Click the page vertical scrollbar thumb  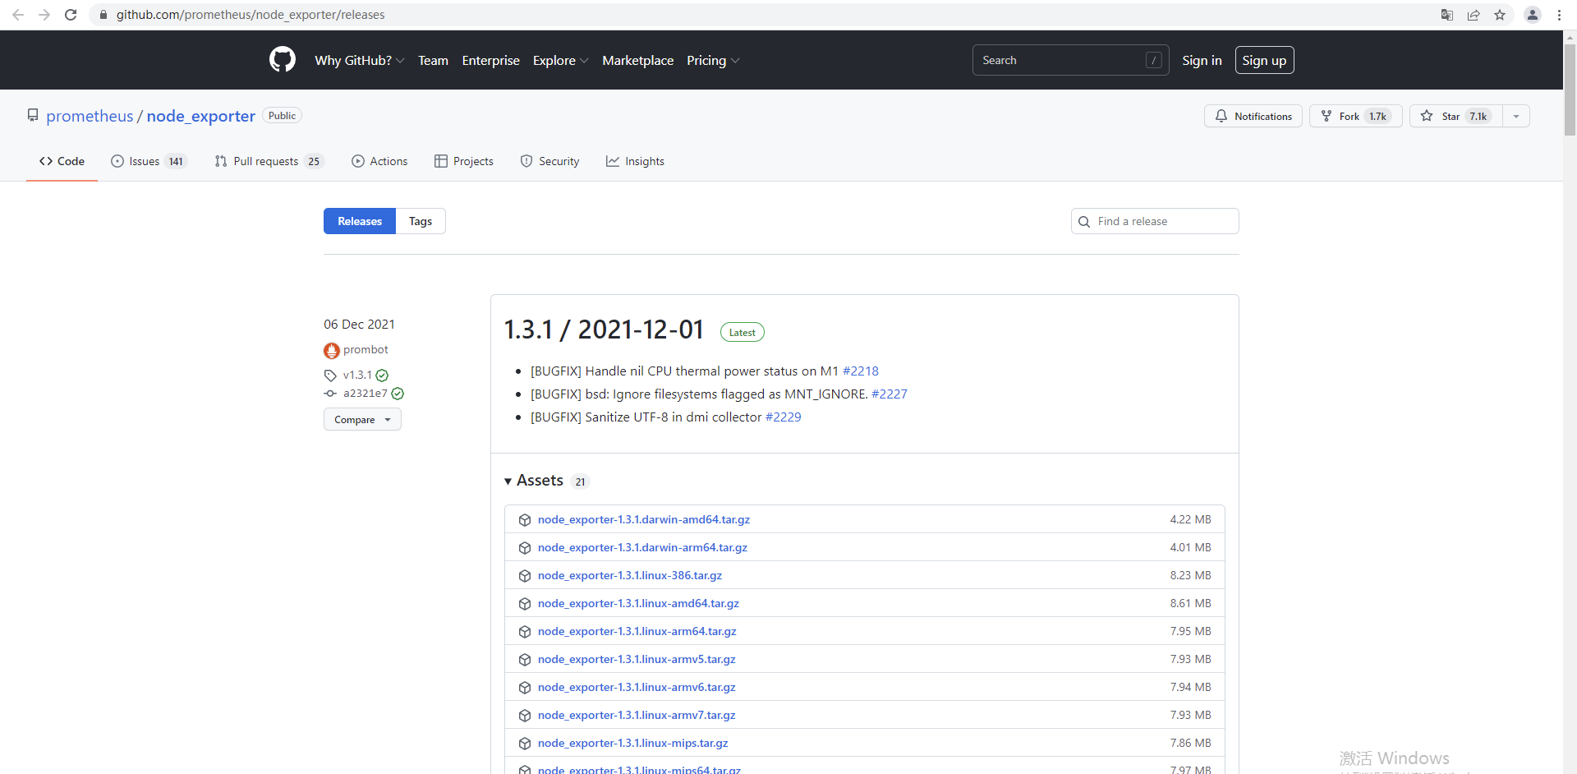1570,90
